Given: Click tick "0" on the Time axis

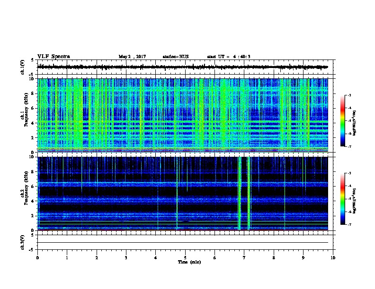Looking at the screenshot, I should click(37, 258).
